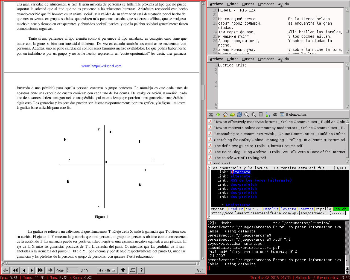Go to first page in xpdf
350x280 pixels.
point(6,270)
